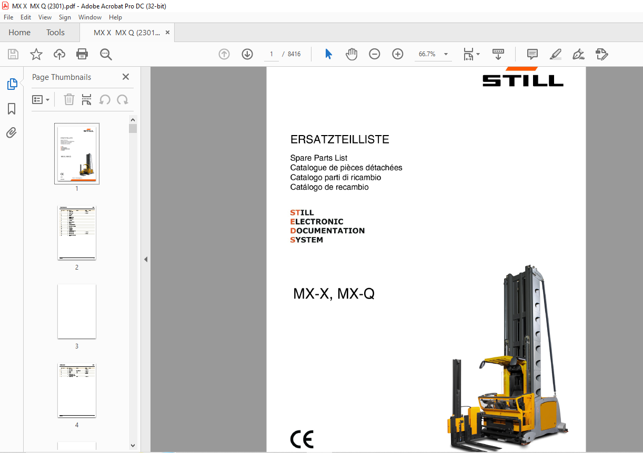Open the arrow beside the fit width icon
Screen dimensions: 643x453
(x=478, y=54)
